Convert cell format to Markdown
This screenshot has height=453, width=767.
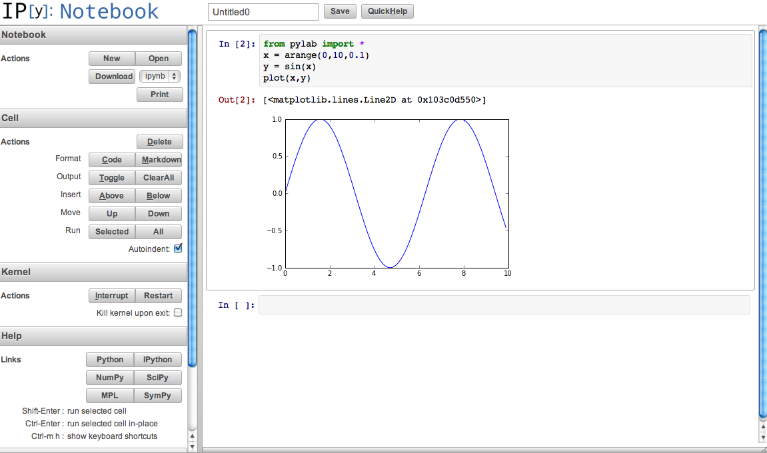tap(159, 159)
